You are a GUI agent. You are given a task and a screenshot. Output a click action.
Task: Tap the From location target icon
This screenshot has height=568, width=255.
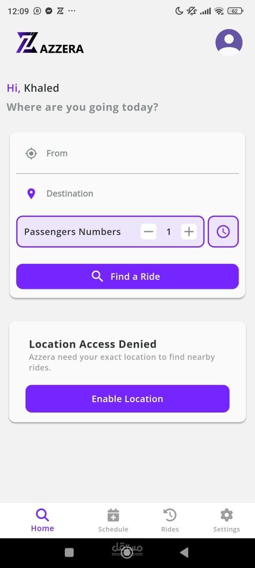coord(31,154)
